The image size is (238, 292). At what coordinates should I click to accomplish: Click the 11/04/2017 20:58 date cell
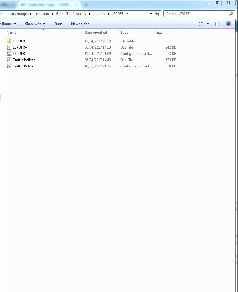98,41
